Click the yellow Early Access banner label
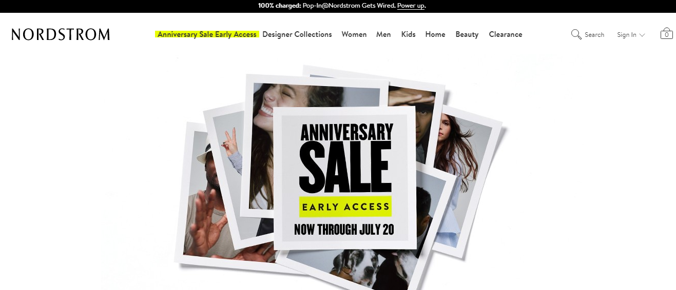The height and width of the screenshot is (290, 676). [x=345, y=206]
